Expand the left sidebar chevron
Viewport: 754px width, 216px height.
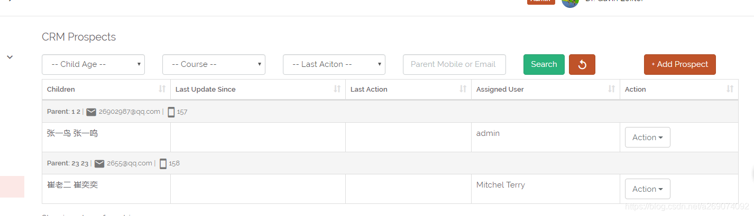[x=10, y=57]
